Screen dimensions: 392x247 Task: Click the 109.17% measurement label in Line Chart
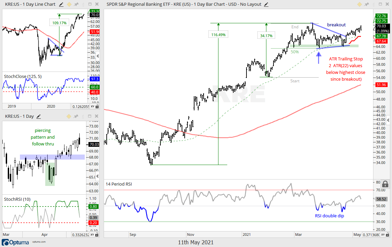[59, 23]
